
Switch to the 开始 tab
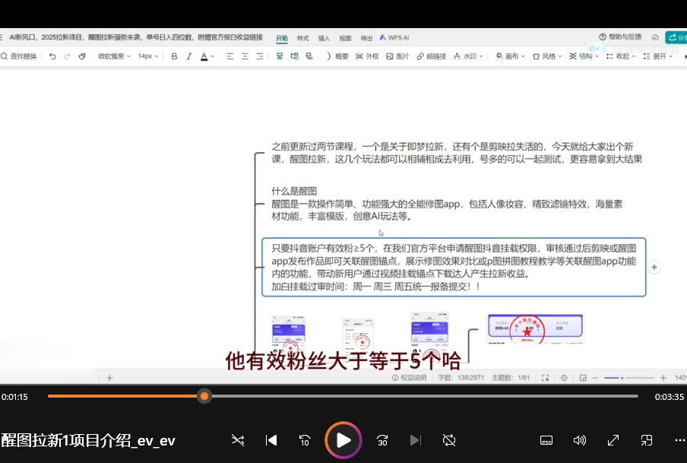[282, 38]
